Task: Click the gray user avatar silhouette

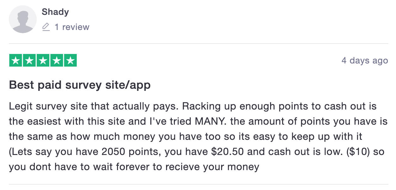Action: pyautogui.click(x=23, y=19)
